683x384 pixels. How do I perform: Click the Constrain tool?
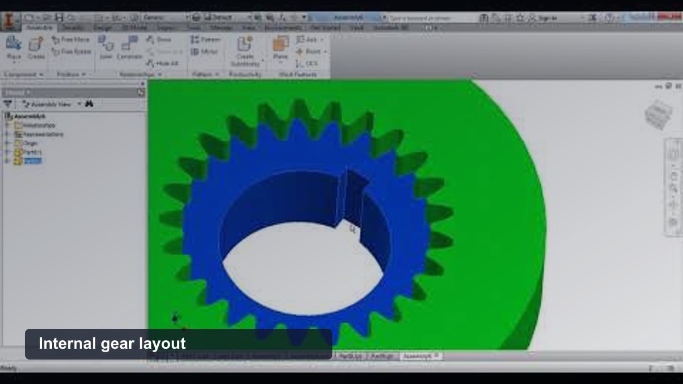[130, 48]
